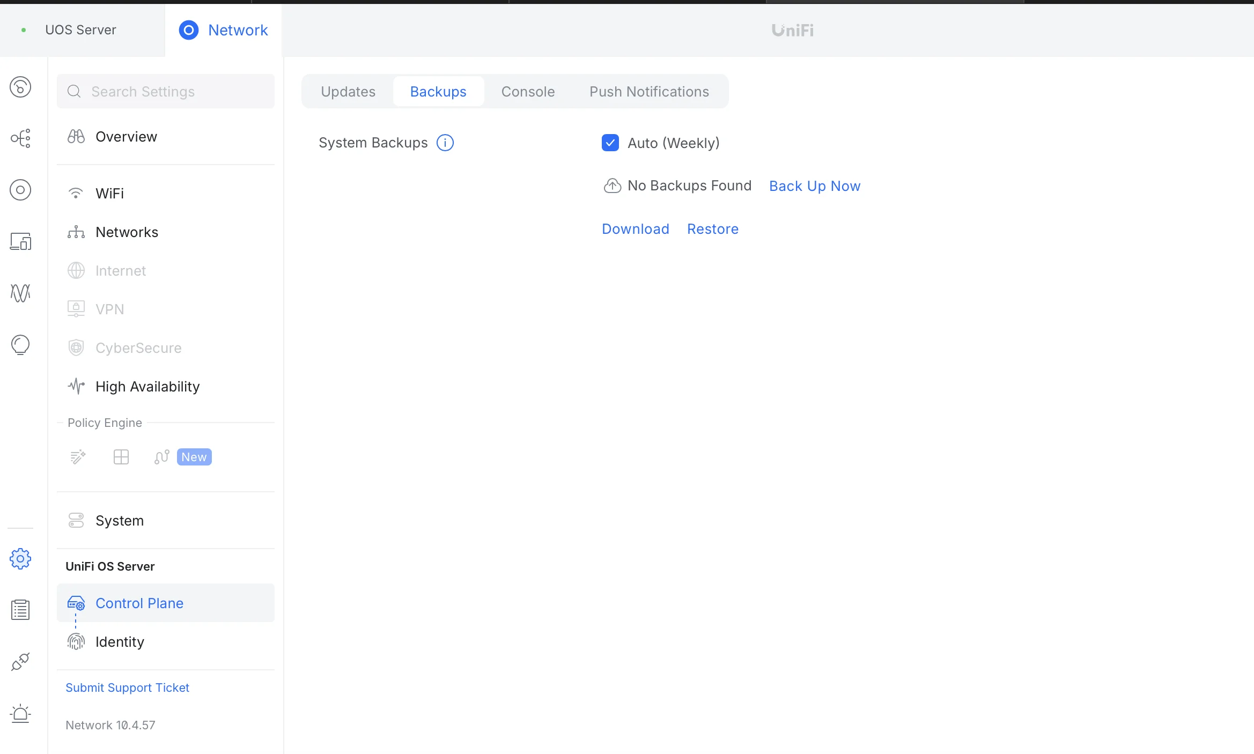The image size is (1254, 754).
Task: Click the UniFi logo in header
Action: pos(793,30)
